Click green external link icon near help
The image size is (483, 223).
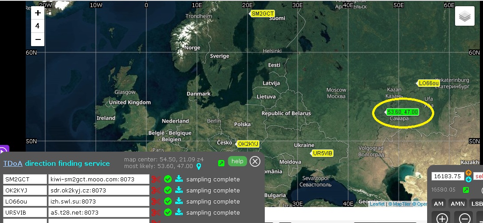click(x=221, y=163)
